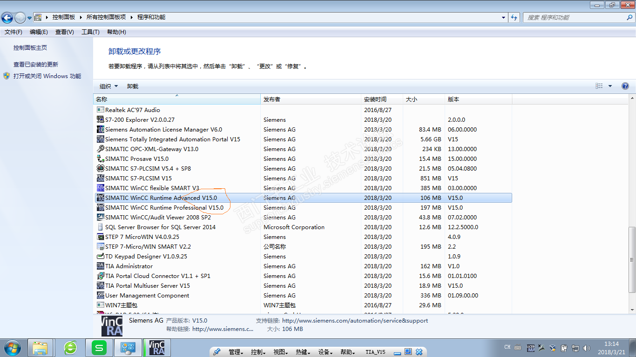Select the SIMATIC S7-PLCSIM V15 icon

(100, 178)
